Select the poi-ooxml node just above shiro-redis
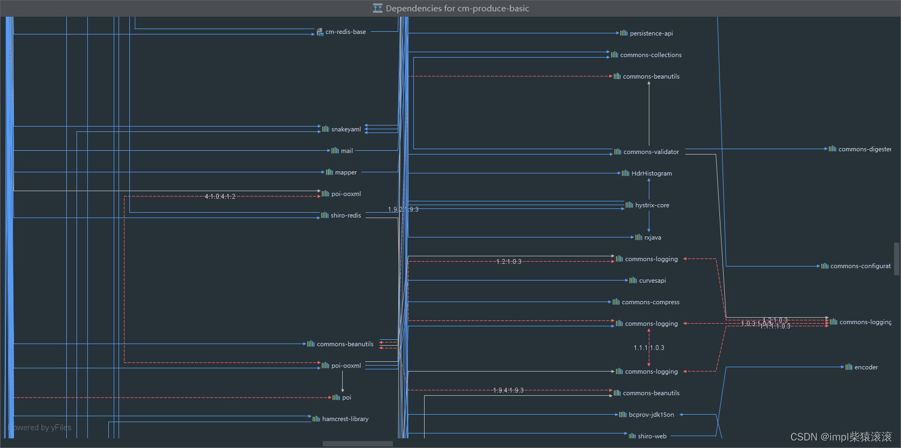 (x=341, y=194)
